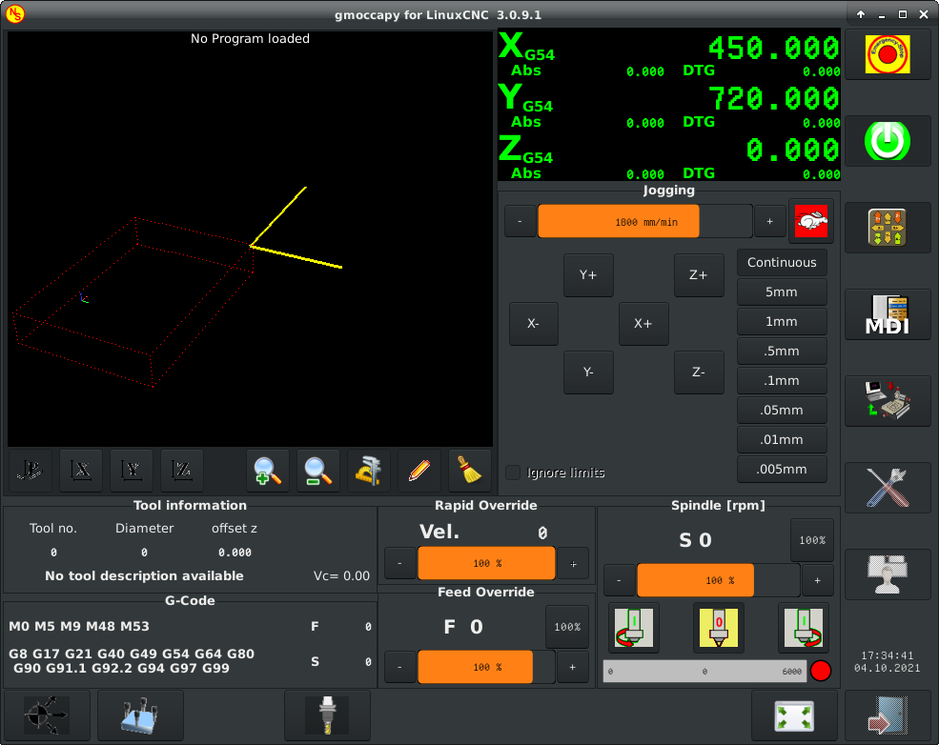Zoom out the preview with magnifier minus
939x745 pixels.
click(318, 471)
